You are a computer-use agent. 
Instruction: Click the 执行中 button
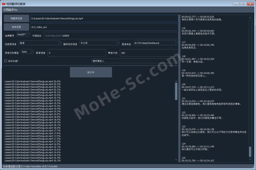[91, 72]
